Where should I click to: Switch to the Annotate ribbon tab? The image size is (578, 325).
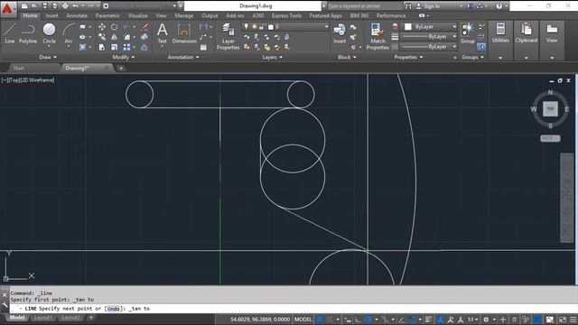[77, 16]
